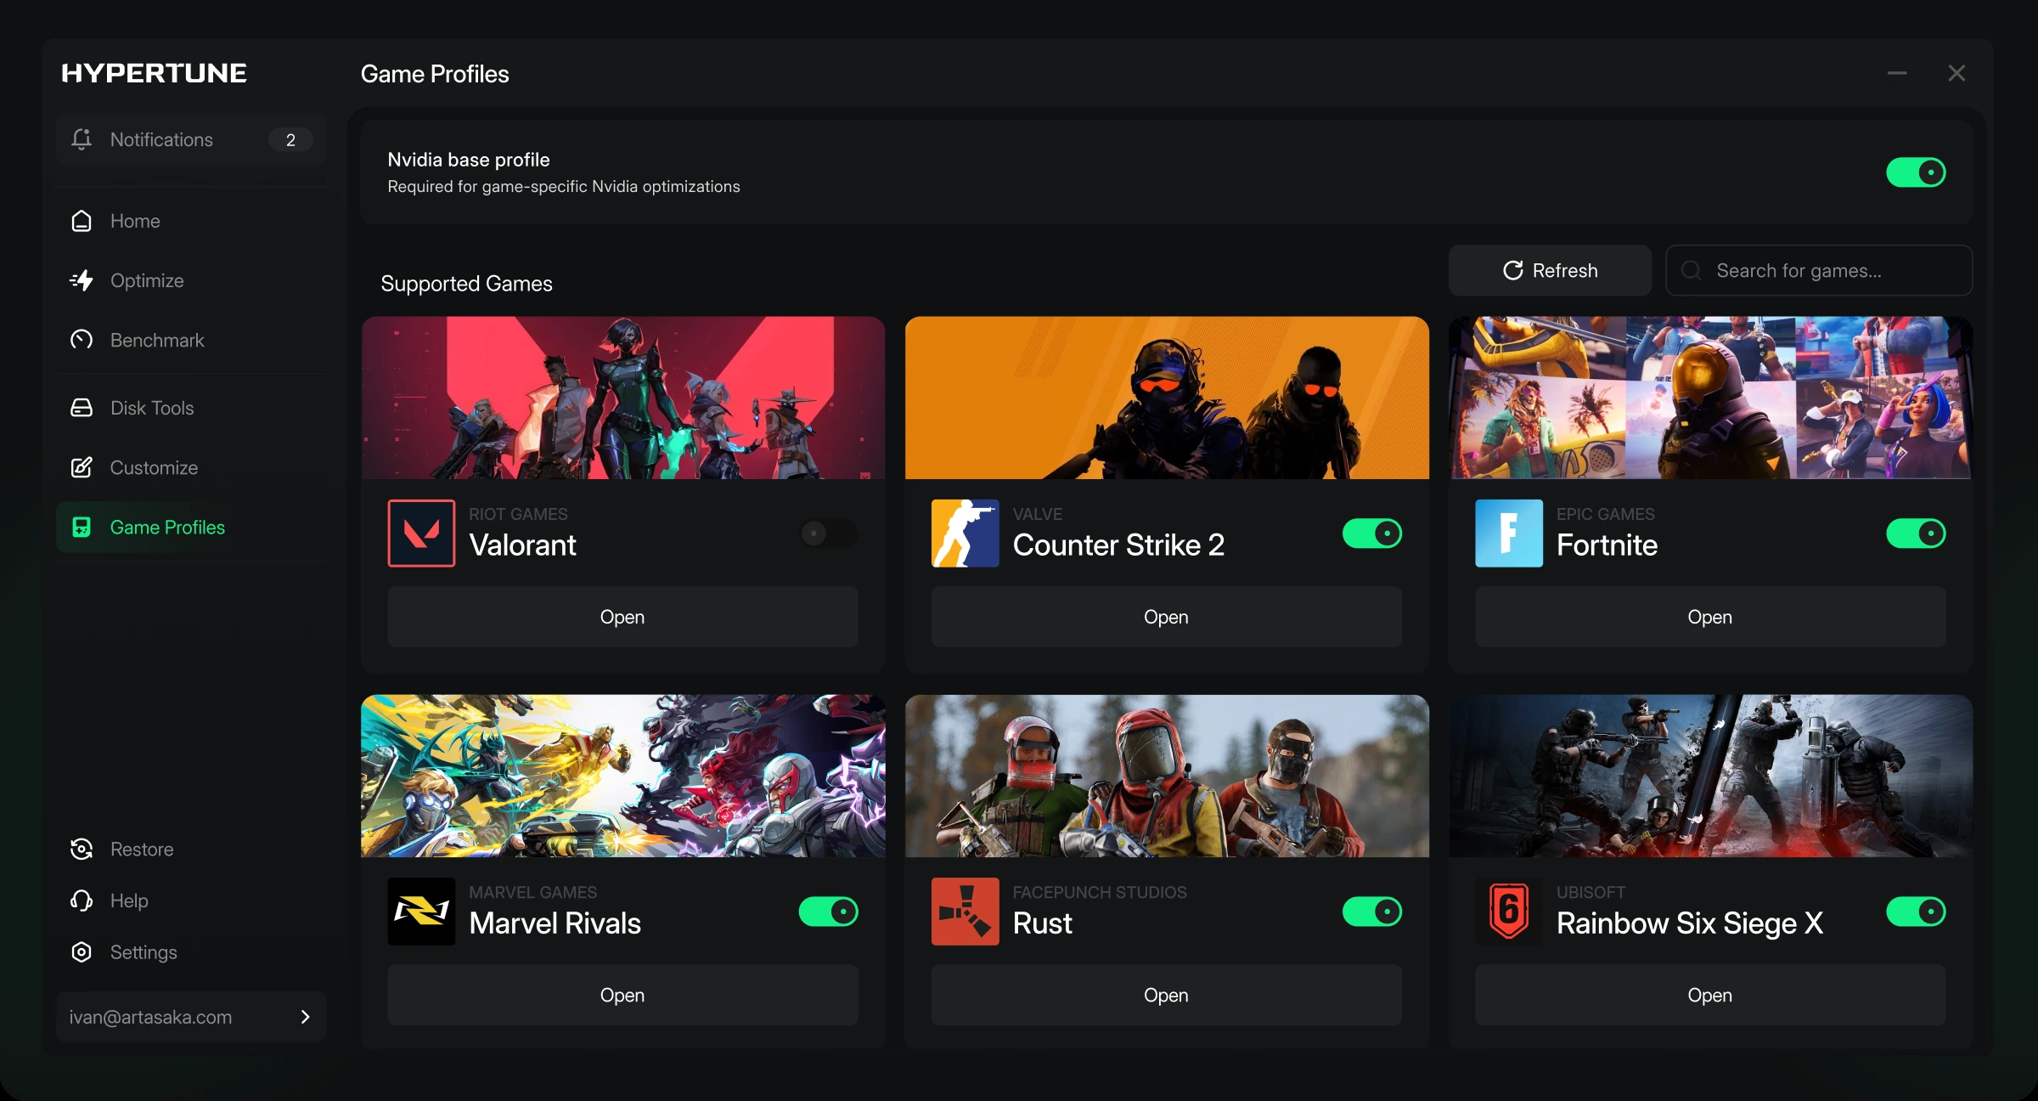Click the Refresh button
Image resolution: width=2038 pixels, height=1101 pixels.
[1550, 270]
